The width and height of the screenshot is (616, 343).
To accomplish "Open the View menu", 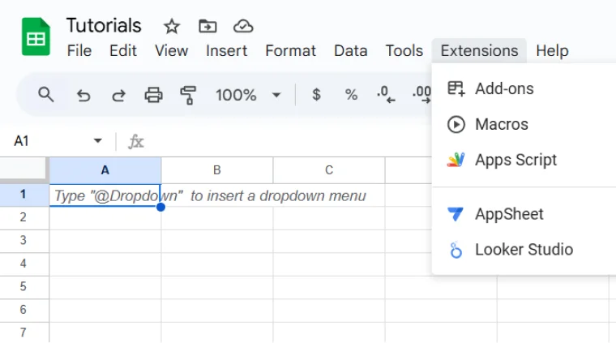I will point(171,51).
